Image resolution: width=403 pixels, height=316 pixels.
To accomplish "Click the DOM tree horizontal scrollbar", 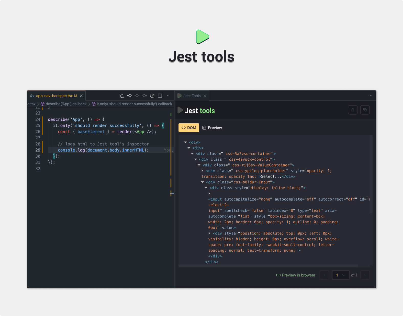I will [268, 266].
